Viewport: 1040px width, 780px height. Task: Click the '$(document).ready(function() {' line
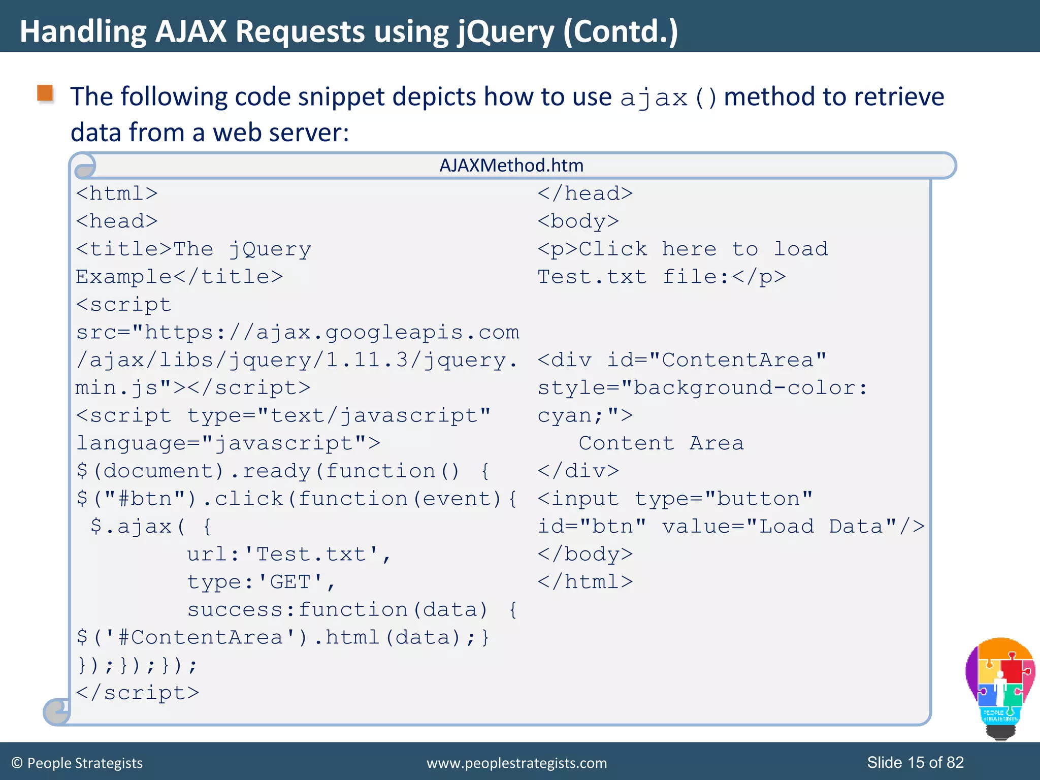(283, 471)
